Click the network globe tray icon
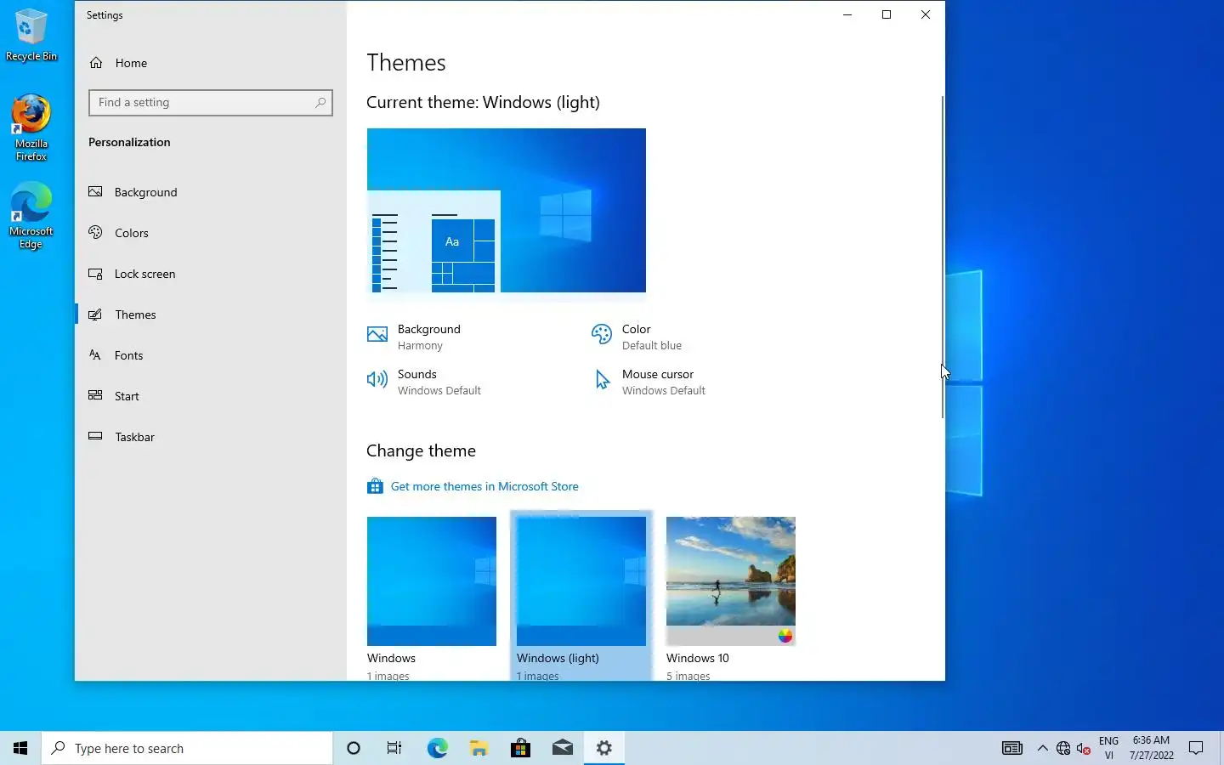This screenshot has width=1224, height=765. coord(1062,748)
